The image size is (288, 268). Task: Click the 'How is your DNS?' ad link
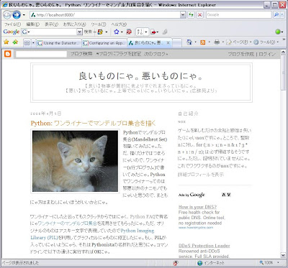point(197,207)
